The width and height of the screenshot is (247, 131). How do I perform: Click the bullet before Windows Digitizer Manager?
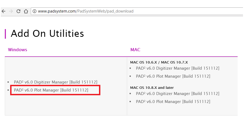(9, 82)
